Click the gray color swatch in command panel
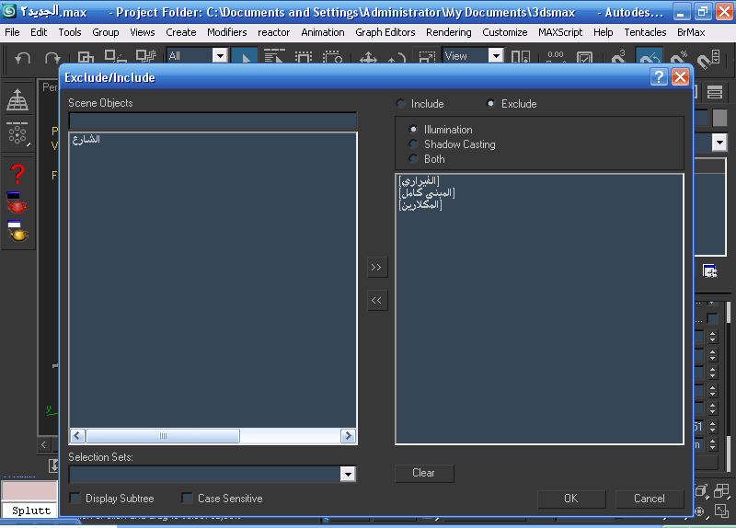This screenshot has height=528, width=736. click(719, 118)
